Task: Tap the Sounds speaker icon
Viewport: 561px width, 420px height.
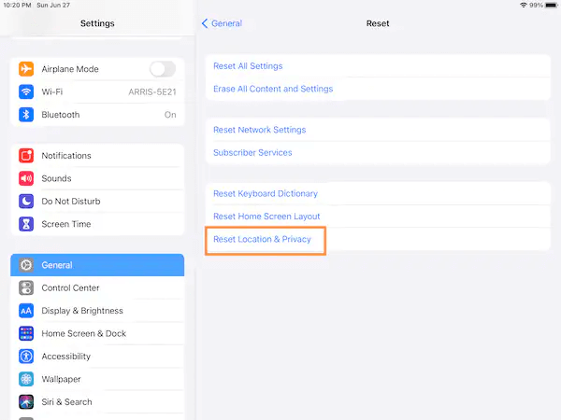Action: click(26, 178)
